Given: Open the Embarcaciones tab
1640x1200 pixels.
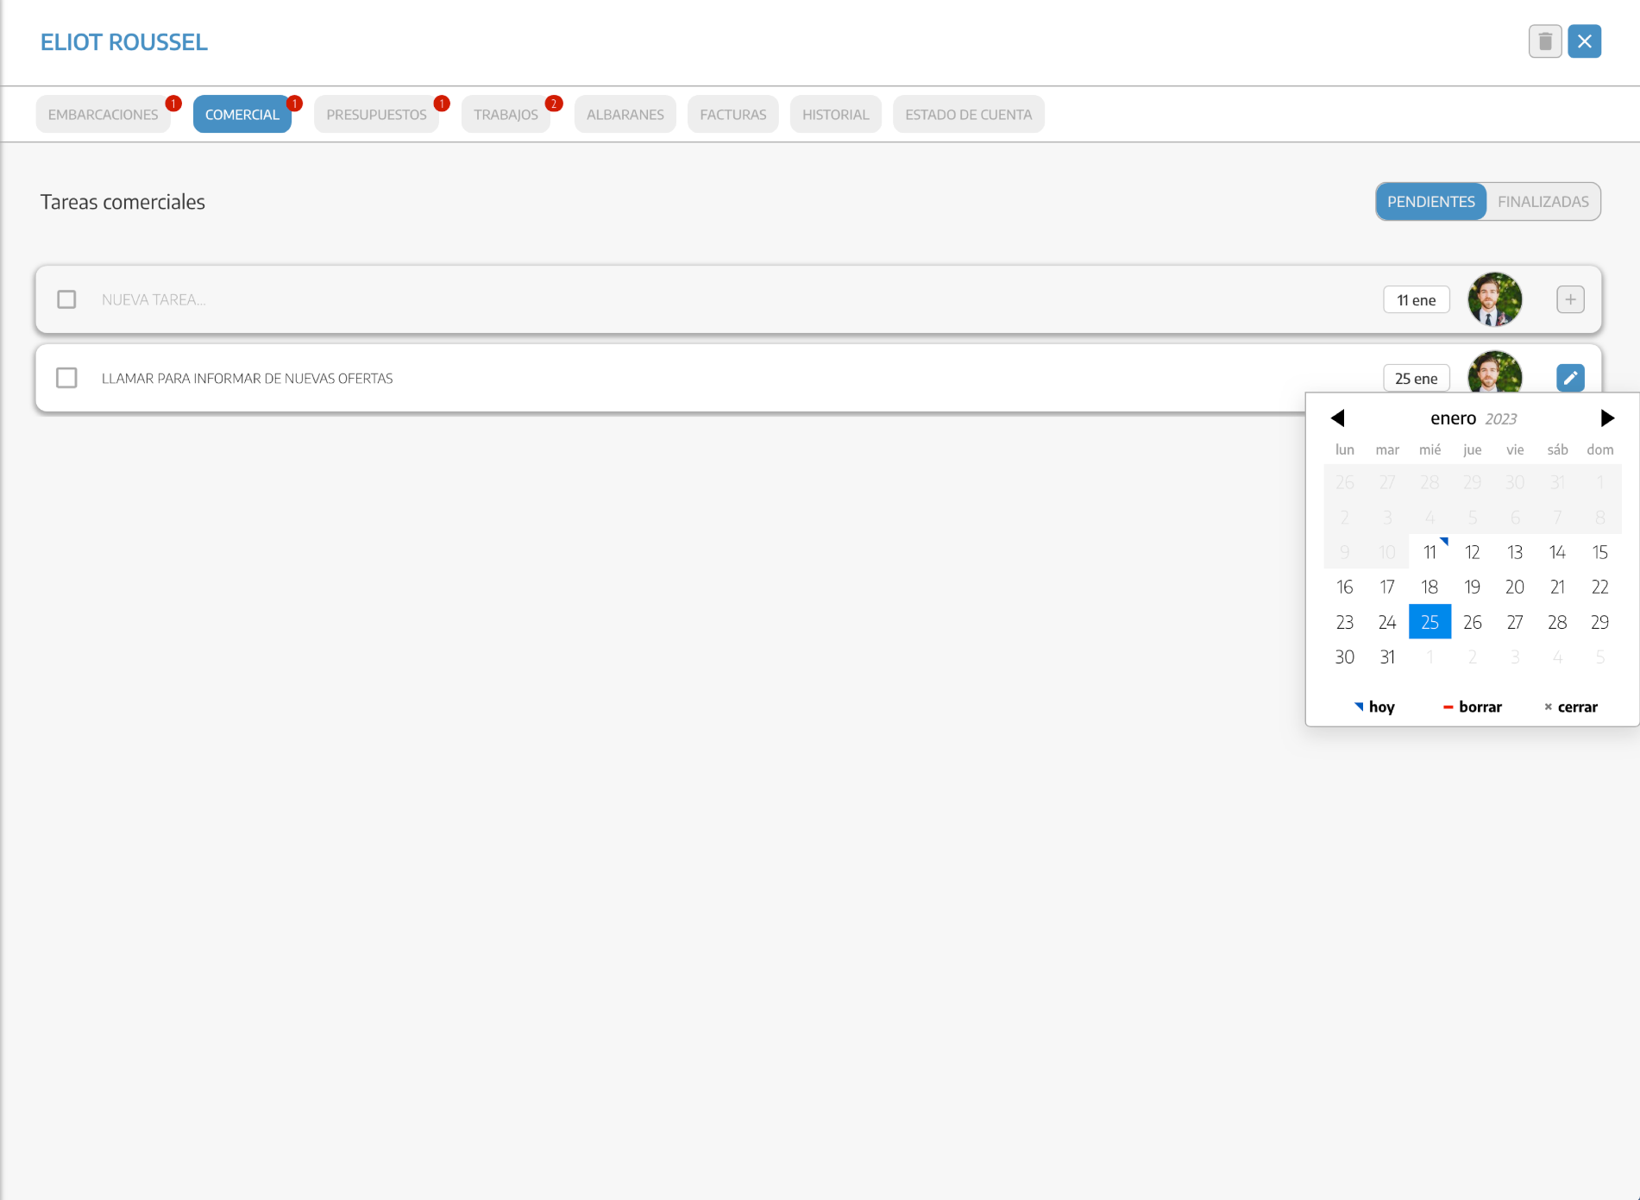Looking at the screenshot, I should 103,115.
